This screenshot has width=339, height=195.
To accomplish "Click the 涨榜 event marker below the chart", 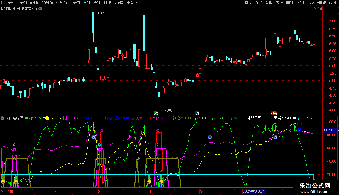I will [274, 113].
